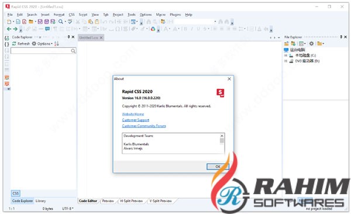Open the Options dropdown in Code Explorer
The width and height of the screenshot is (351, 214).
pos(42,44)
